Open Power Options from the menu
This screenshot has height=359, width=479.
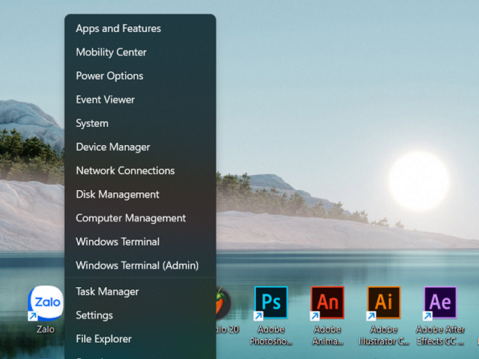109,76
